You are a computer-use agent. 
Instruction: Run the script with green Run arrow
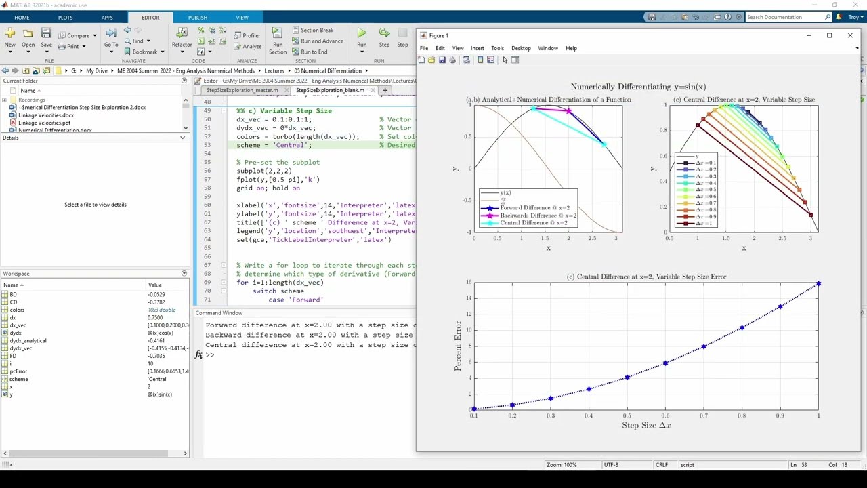362,33
